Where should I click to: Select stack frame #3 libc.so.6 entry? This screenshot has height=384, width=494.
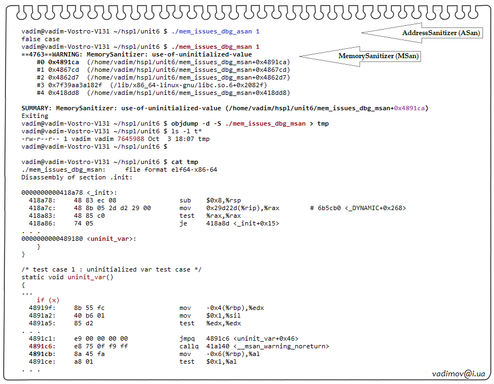(x=152, y=85)
